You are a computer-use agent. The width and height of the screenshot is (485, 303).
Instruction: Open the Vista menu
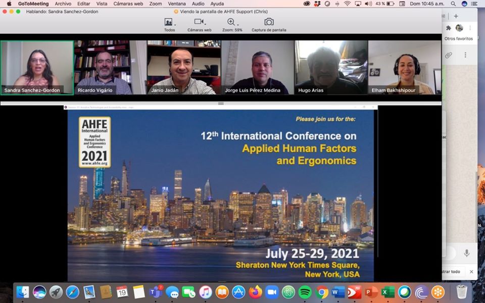point(102,4)
